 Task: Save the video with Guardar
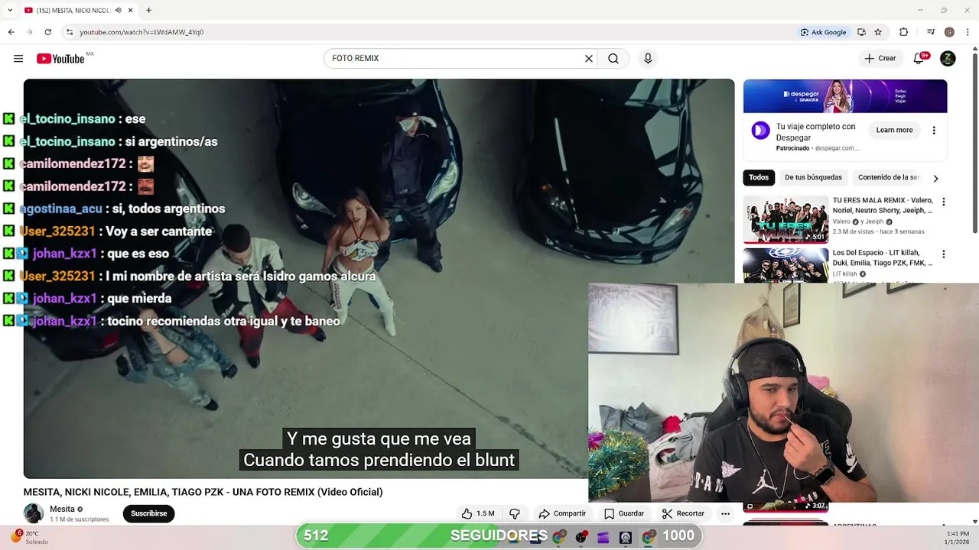tap(624, 513)
